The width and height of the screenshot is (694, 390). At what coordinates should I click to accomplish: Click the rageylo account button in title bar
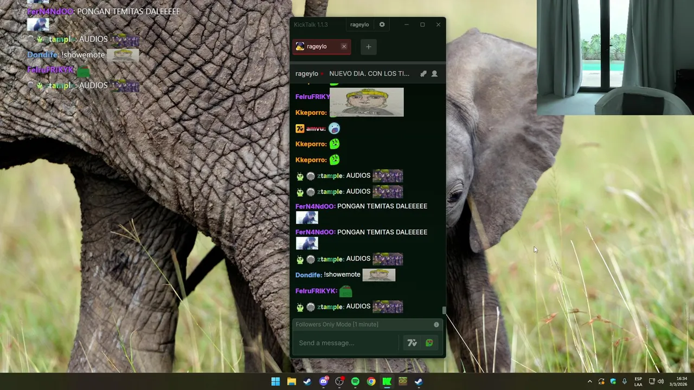(x=359, y=24)
